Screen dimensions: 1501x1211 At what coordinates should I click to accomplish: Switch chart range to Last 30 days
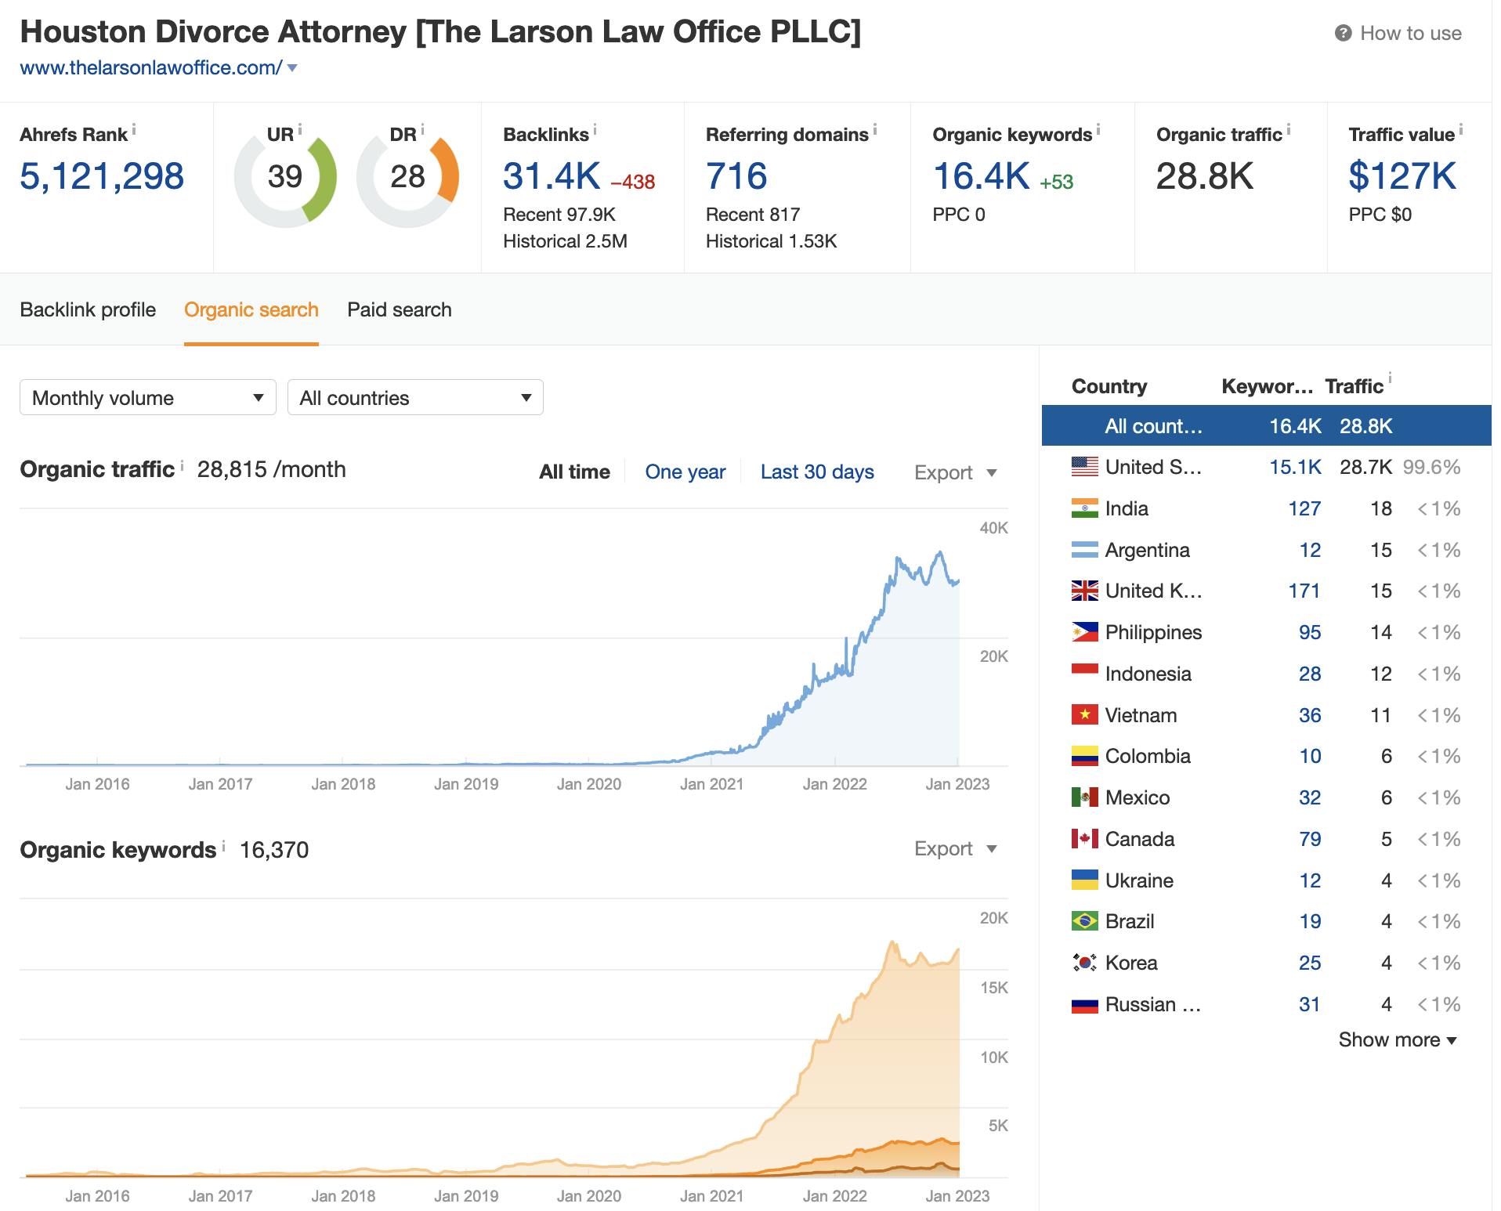817,472
